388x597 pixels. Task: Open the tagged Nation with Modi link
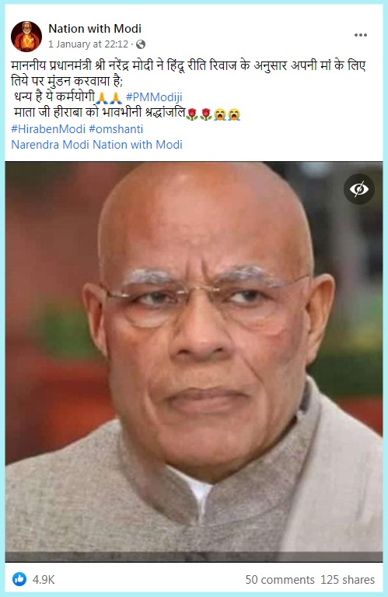(138, 145)
